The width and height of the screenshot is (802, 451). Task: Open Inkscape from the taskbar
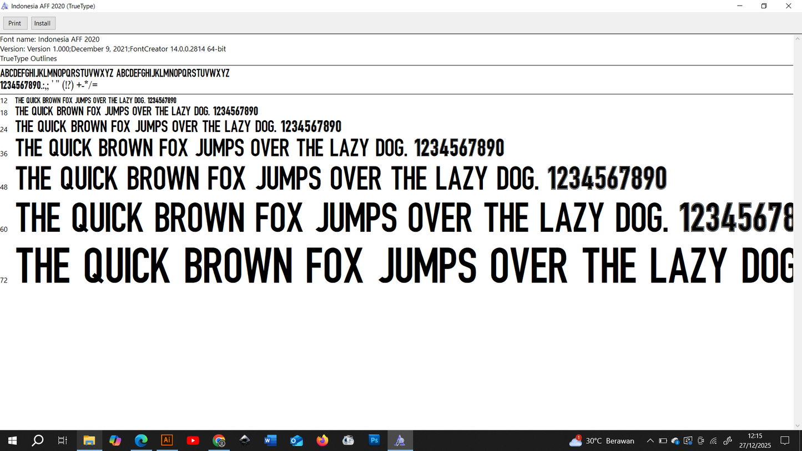[x=244, y=440]
